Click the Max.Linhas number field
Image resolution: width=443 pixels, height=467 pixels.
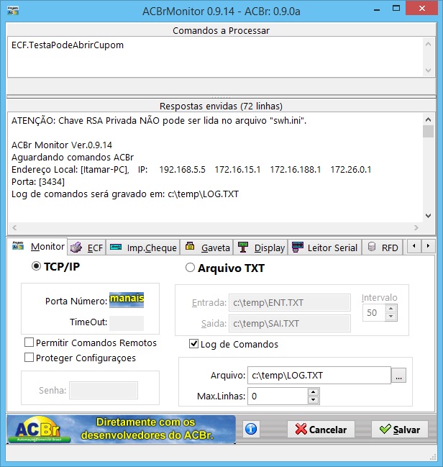(278, 396)
